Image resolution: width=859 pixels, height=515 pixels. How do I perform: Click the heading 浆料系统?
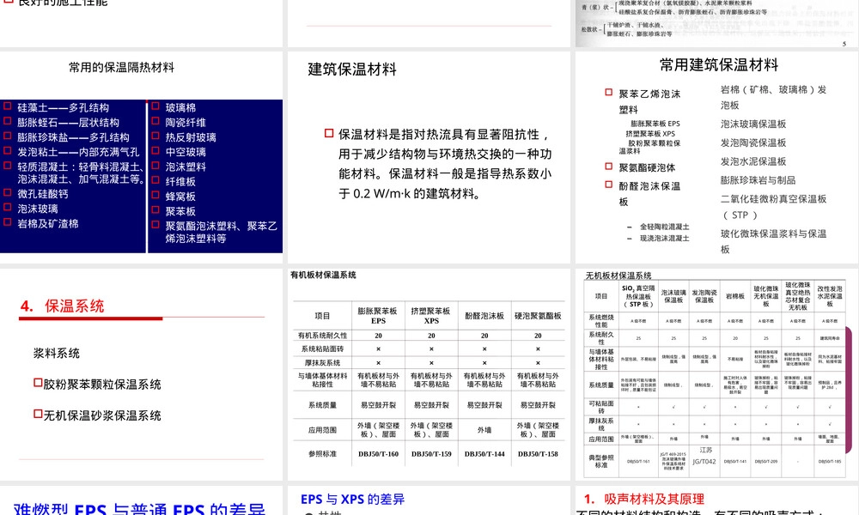[x=57, y=354]
